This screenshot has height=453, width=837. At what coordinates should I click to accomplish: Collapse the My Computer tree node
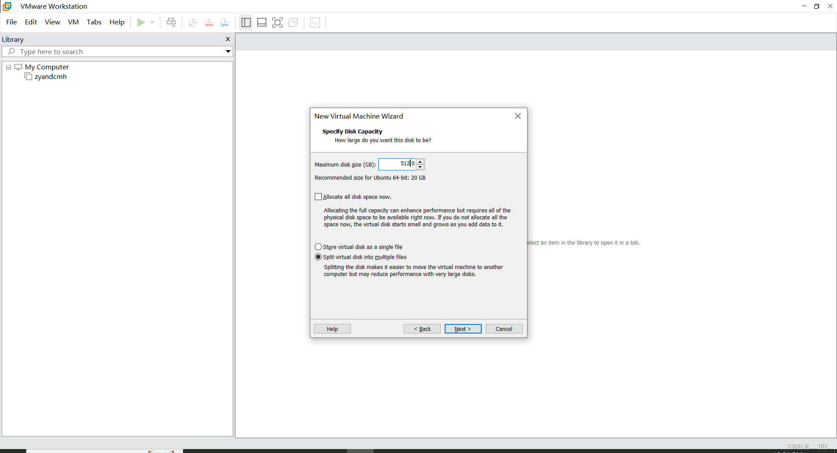pyautogui.click(x=8, y=67)
